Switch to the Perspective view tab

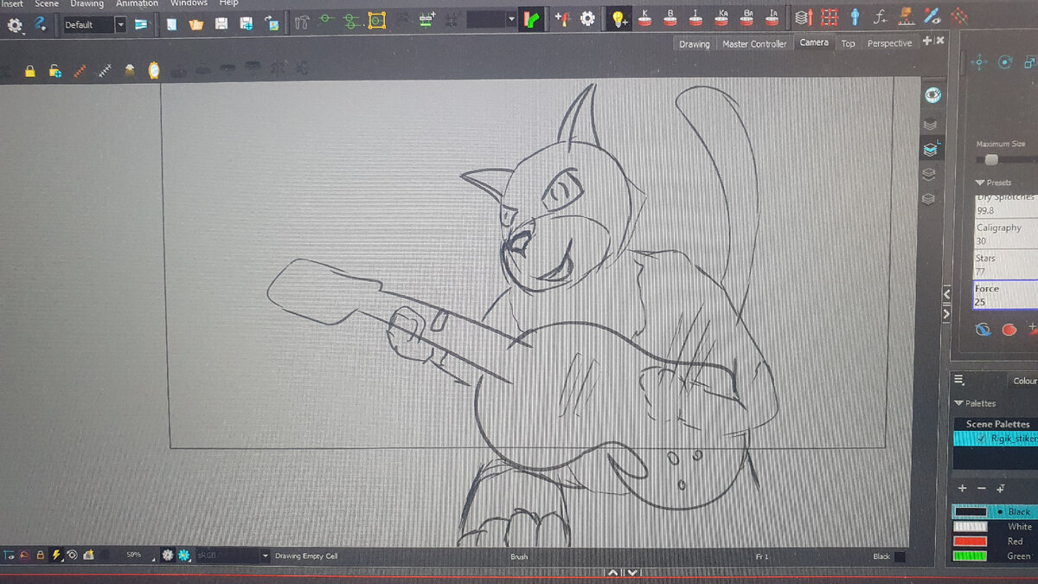(x=889, y=43)
